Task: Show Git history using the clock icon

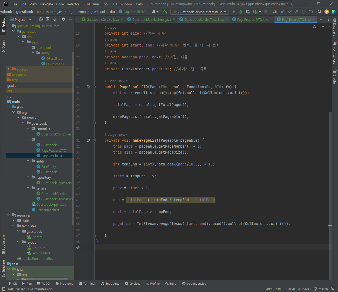Action: pyautogui.click(x=304, y=12)
